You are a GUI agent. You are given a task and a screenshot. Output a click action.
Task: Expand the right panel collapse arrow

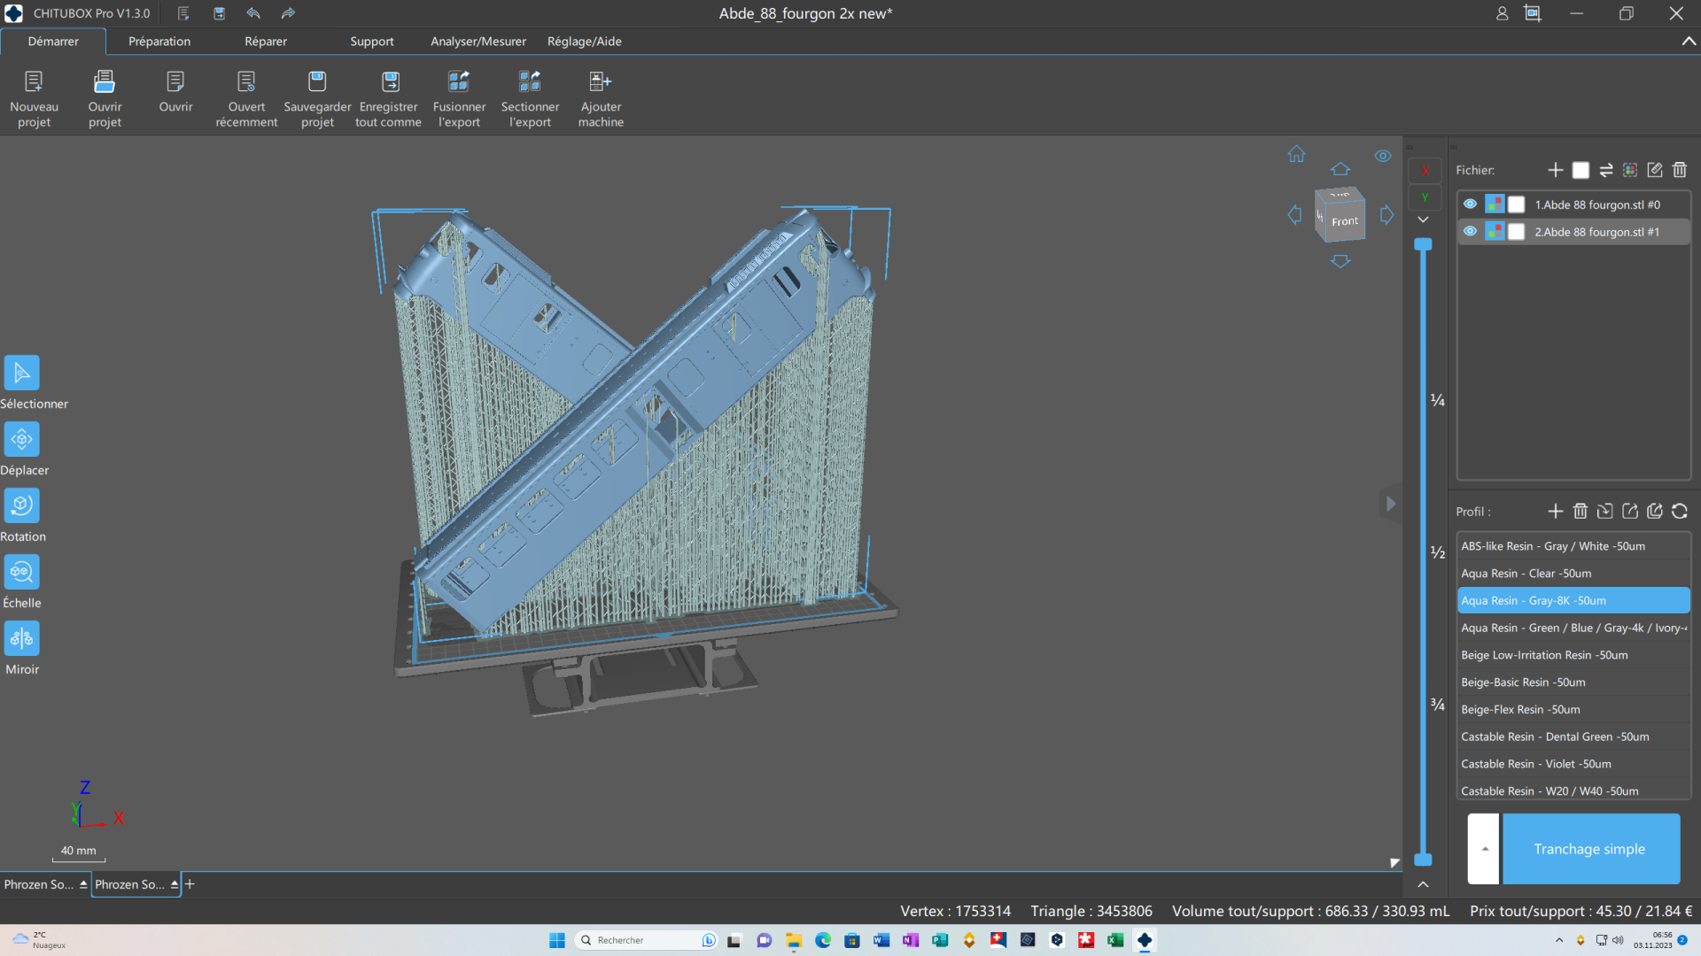(1391, 504)
